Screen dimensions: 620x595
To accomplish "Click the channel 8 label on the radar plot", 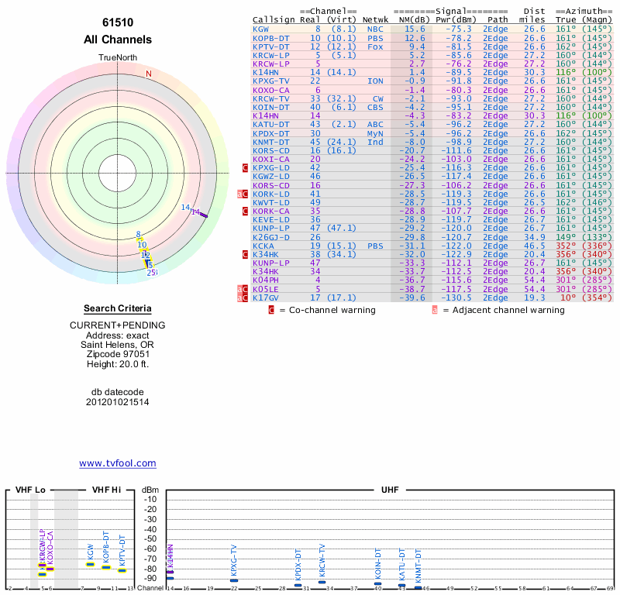I will click(x=138, y=235).
